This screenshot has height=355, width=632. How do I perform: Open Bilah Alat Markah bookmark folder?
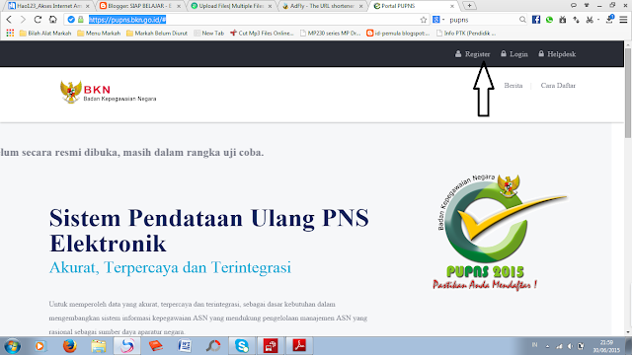pyautogui.click(x=45, y=33)
